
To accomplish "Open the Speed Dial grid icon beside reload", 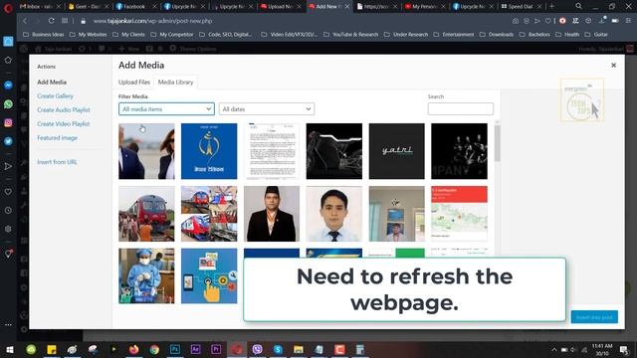I will [x=65, y=21].
